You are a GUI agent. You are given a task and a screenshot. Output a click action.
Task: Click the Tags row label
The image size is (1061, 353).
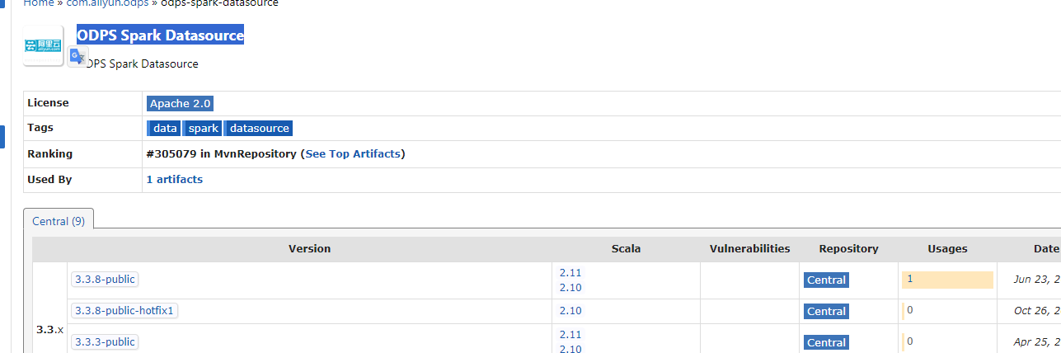point(40,128)
